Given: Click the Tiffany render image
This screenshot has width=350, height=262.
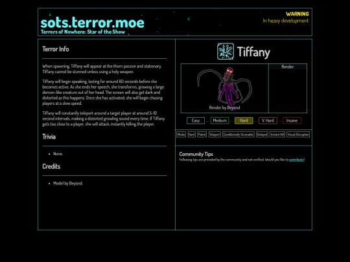Looking at the screenshot, I should pos(224,88).
